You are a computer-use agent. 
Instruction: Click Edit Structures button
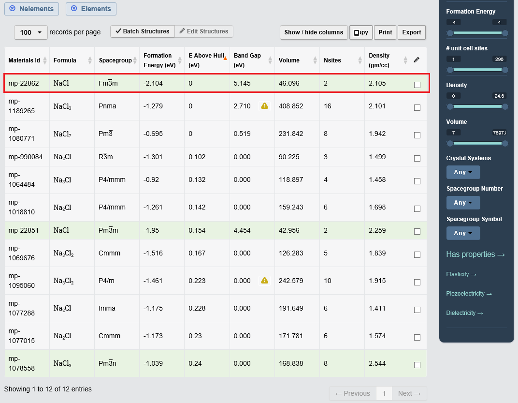pyautogui.click(x=204, y=31)
